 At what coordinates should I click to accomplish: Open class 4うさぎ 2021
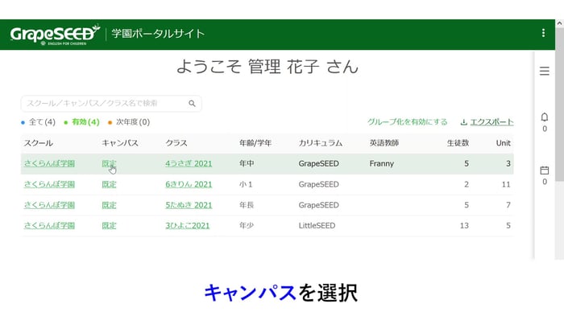pyautogui.click(x=189, y=163)
